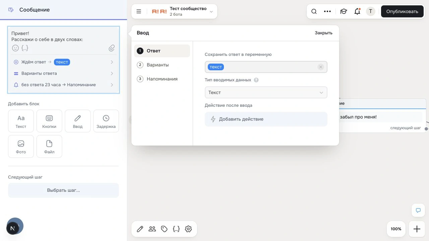Insert emoji via the smiley icon
This screenshot has height=241, width=429.
tap(15, 48)
